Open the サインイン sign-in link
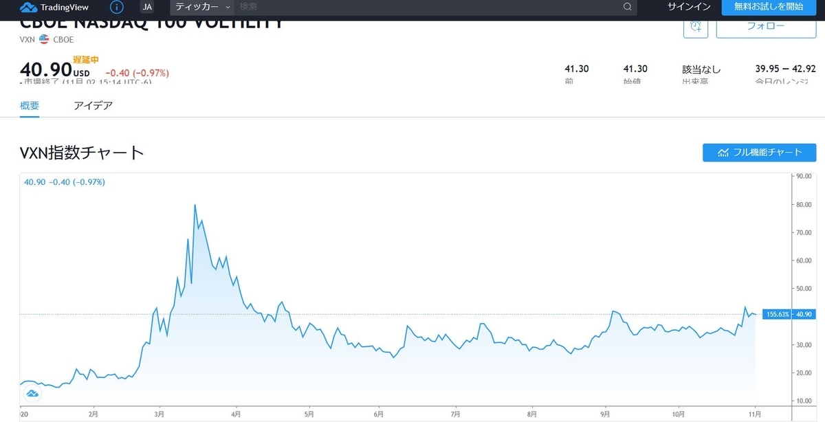Viewport: 825px width, 422px height. (690, 7)
